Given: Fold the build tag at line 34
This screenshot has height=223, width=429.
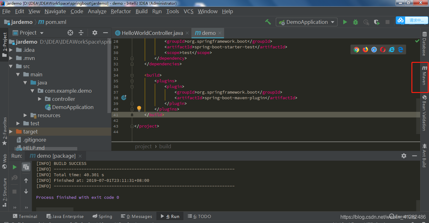Looking at the screenshot, I should (132, 75).
